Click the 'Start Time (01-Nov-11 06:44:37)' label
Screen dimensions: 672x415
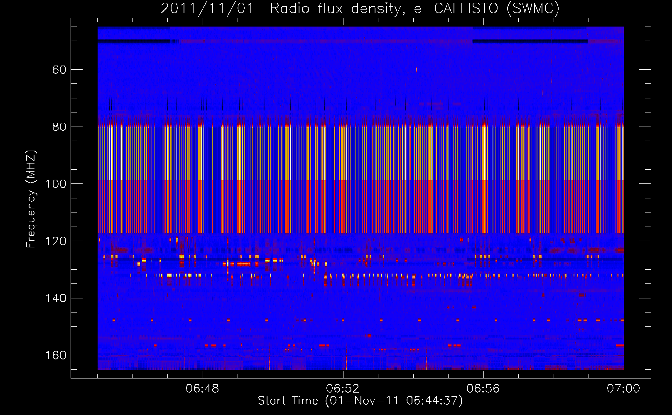(x=360, y=401)
